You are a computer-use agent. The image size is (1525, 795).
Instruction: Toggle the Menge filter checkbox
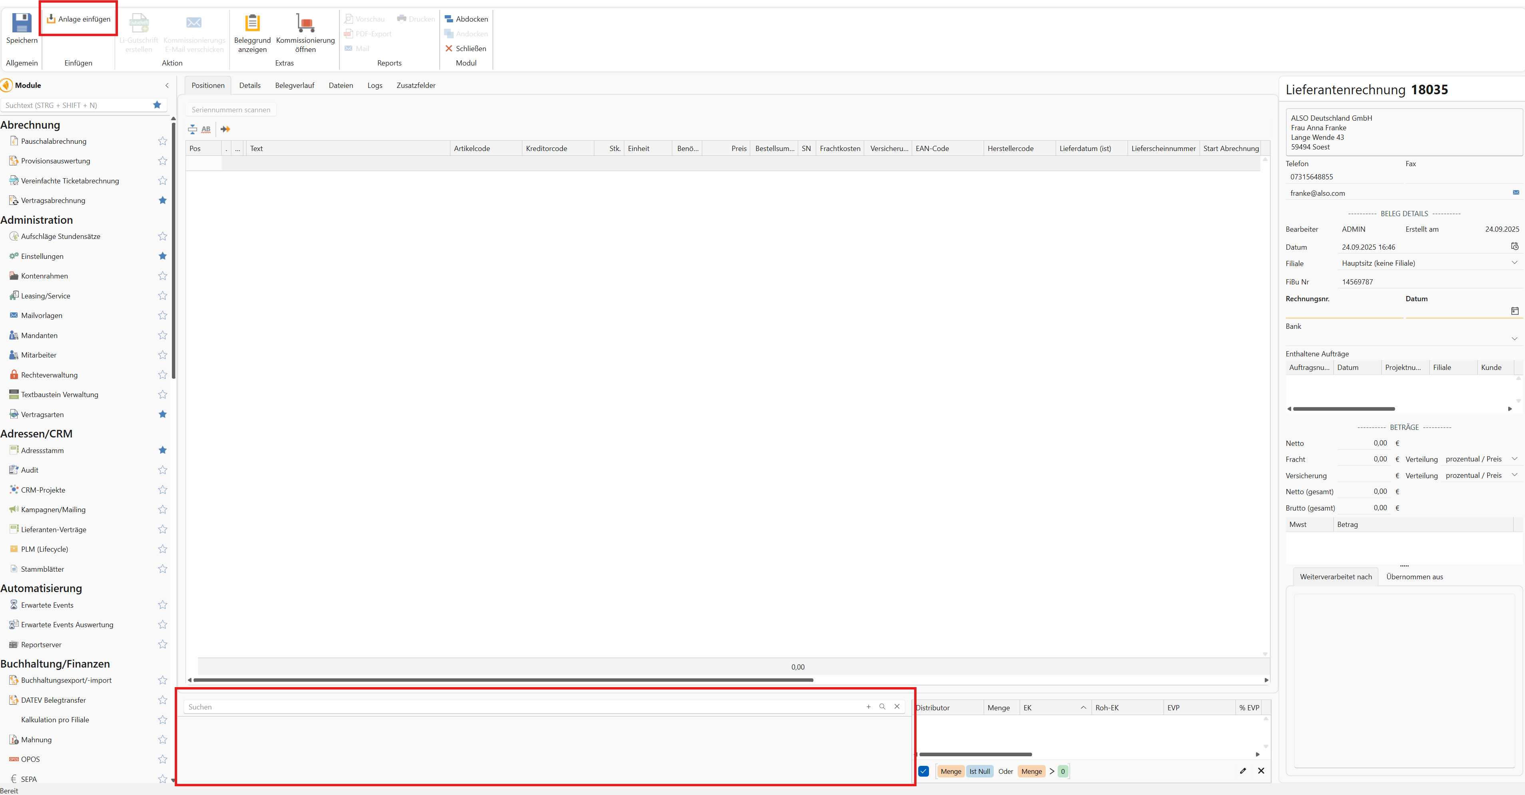click(923, 771)
